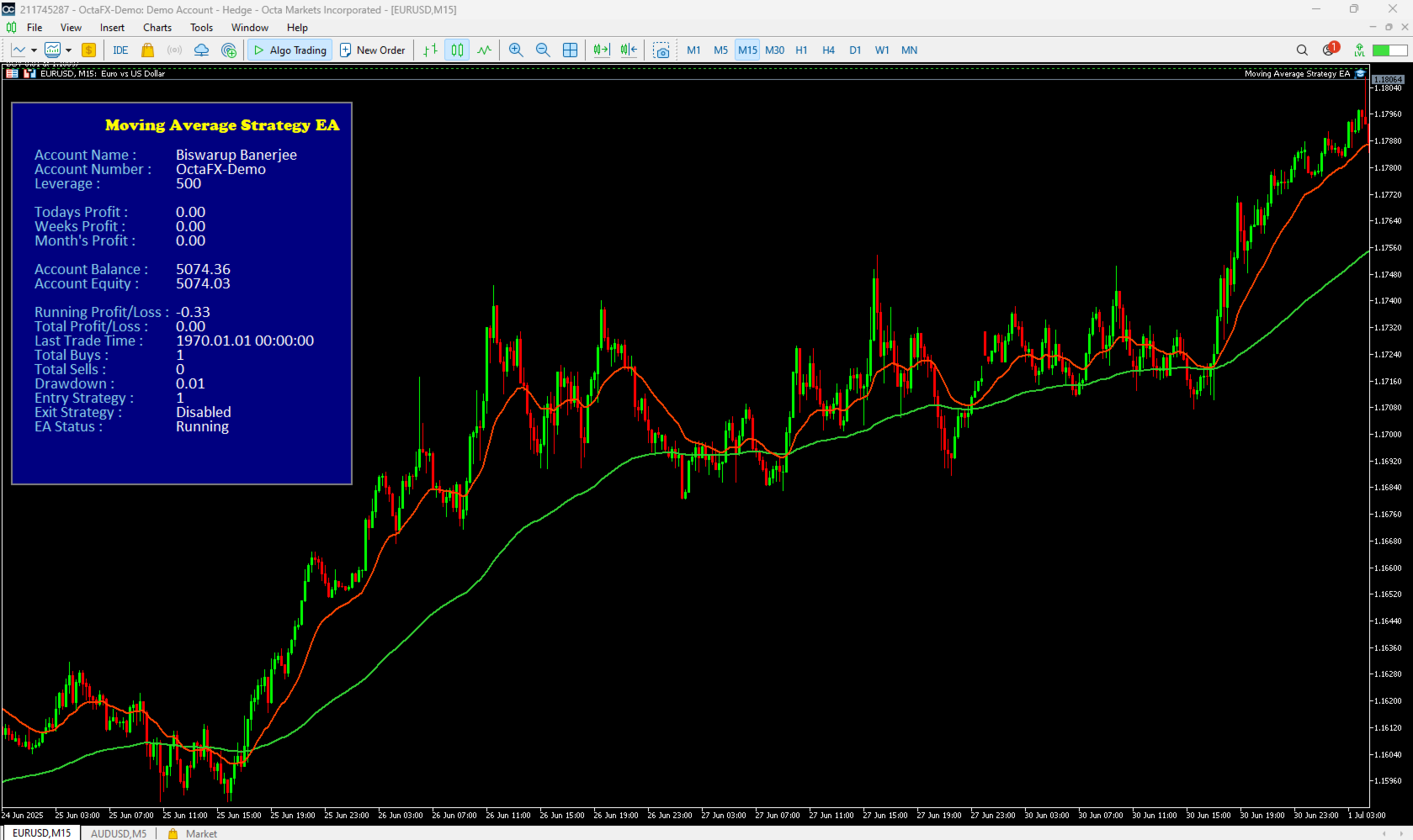Select the D1 timeframe
Screen dimensions: 1413x840
(x=855, y=50)
